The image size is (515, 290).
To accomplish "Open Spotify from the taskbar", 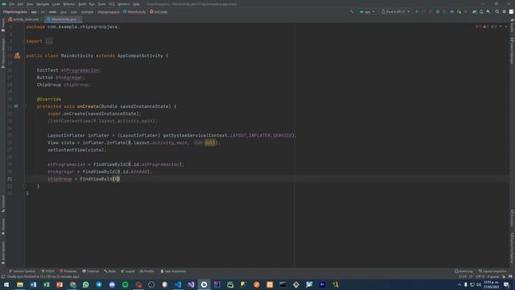I will point(126,284).
